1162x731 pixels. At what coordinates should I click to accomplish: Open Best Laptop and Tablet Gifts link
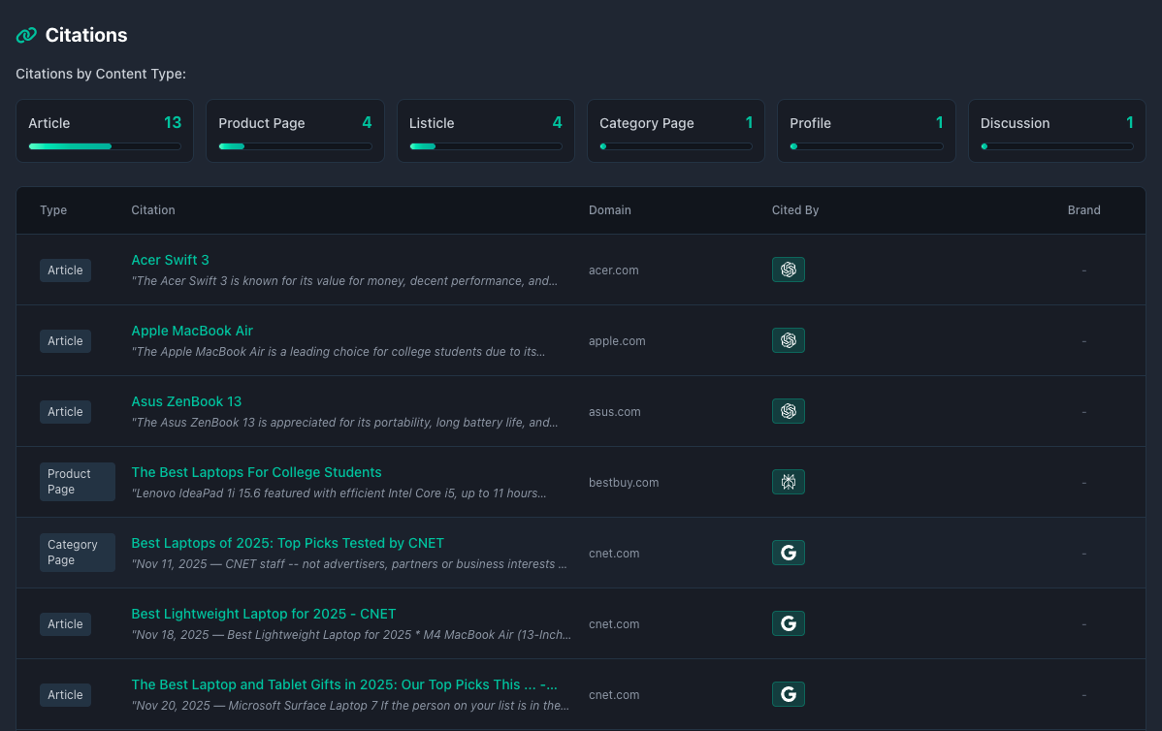(344, 685)
